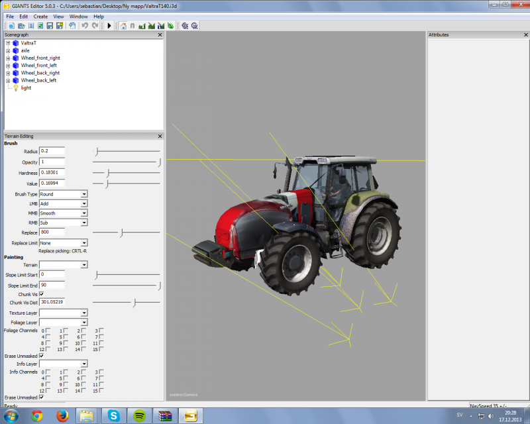Expand the Wheel_front_left node

8,66
